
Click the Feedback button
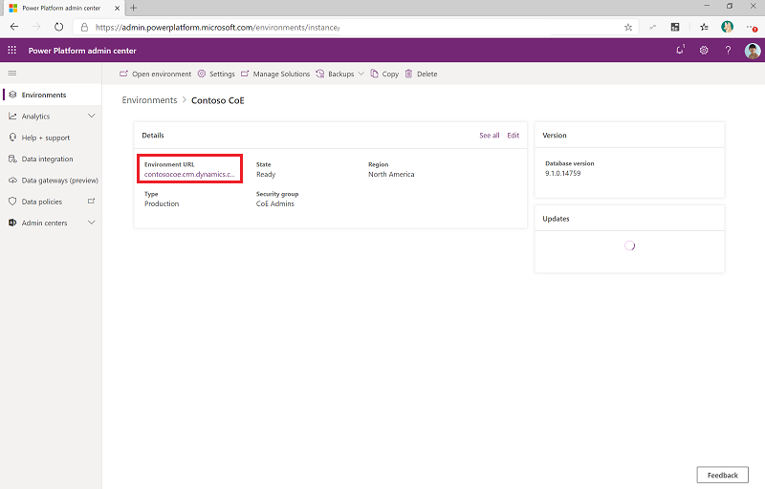(723, 475)
